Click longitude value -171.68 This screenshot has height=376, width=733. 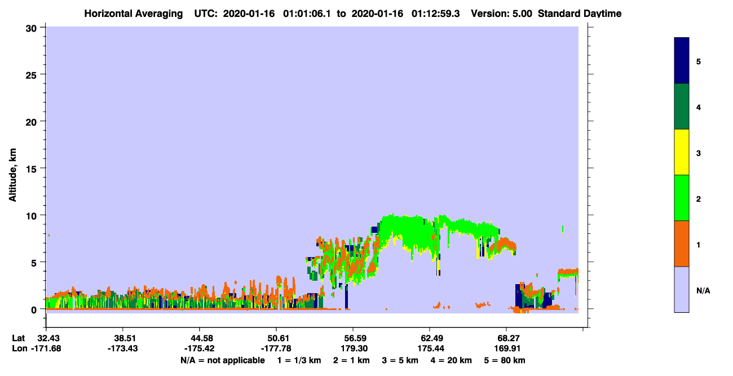[46, 348]
